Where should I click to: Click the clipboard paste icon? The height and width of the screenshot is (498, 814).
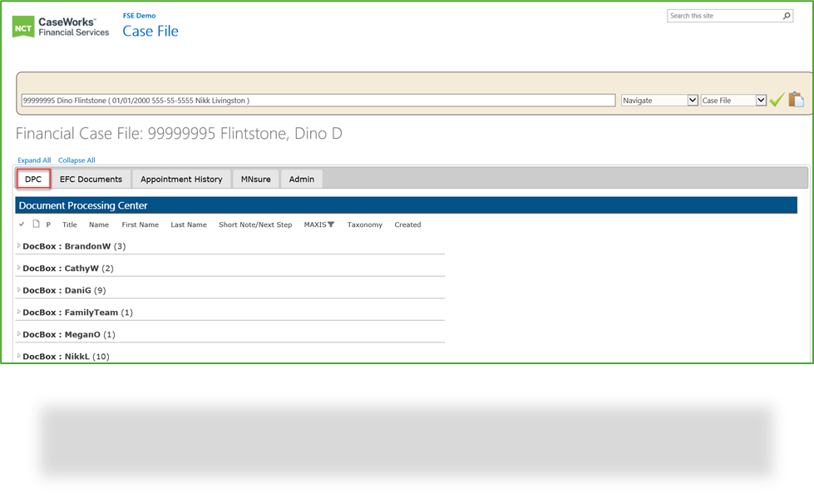[797, 99]
